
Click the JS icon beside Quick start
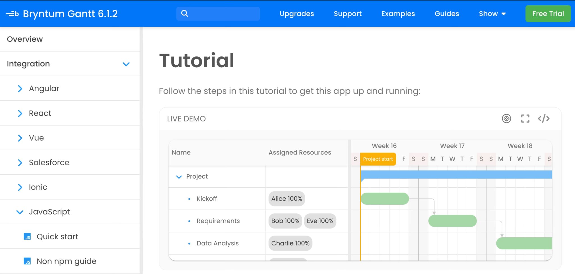(x=27, y=237)
